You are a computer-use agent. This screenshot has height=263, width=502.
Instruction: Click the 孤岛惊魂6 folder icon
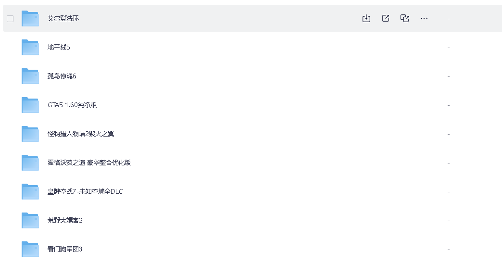pos(30,76)
